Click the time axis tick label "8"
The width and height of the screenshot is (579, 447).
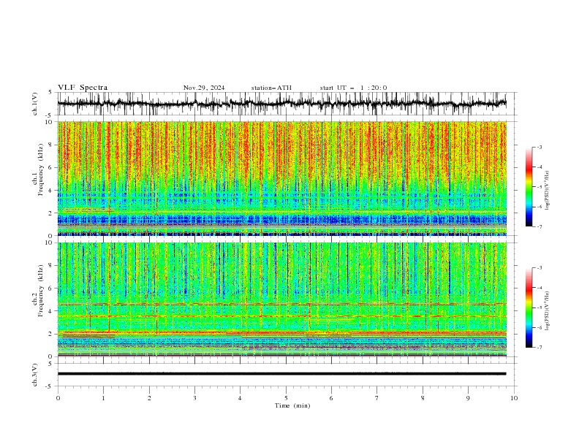423,398
